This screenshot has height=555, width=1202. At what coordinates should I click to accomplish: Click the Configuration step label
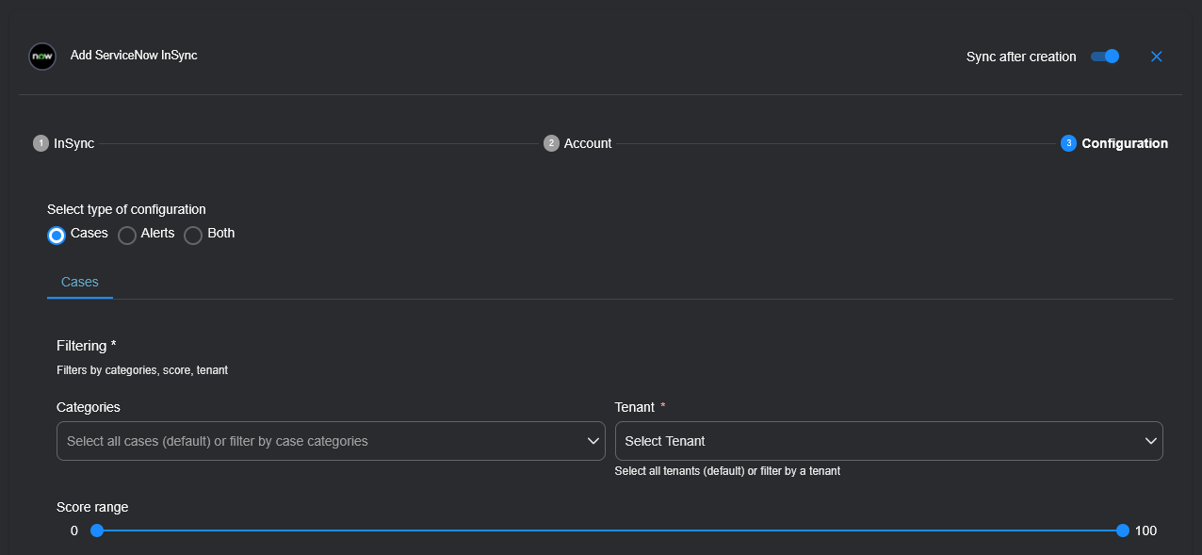point(1125,143)
